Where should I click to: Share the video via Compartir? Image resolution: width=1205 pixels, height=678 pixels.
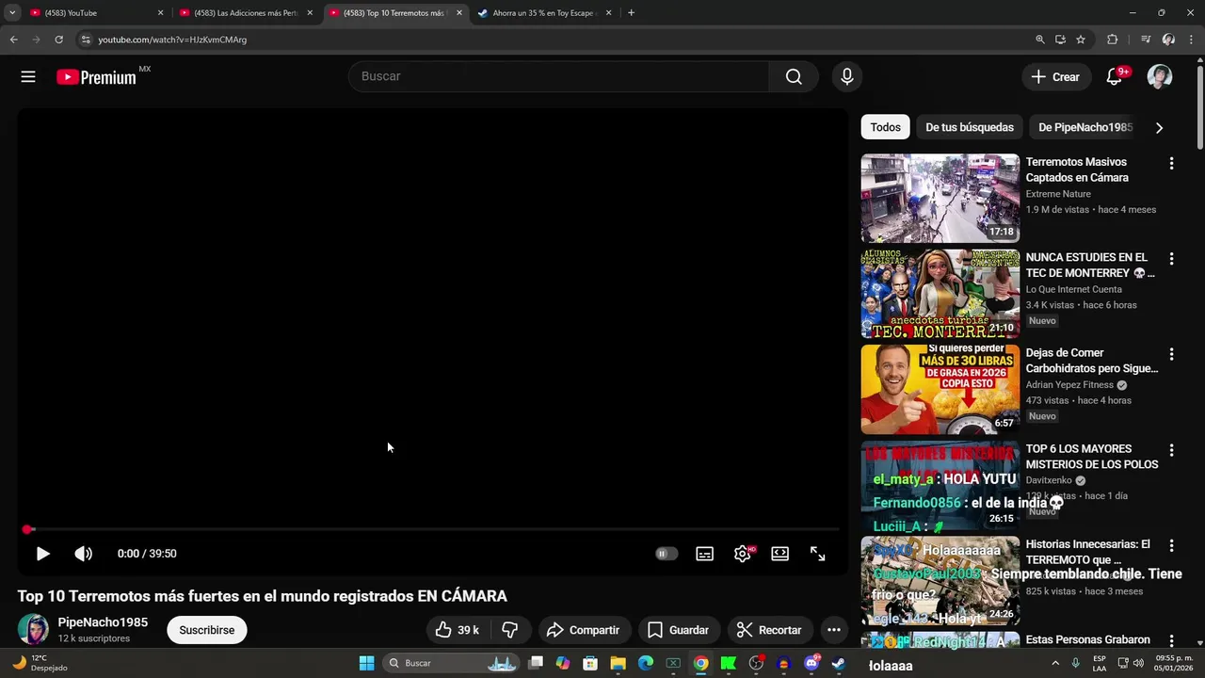583,630
